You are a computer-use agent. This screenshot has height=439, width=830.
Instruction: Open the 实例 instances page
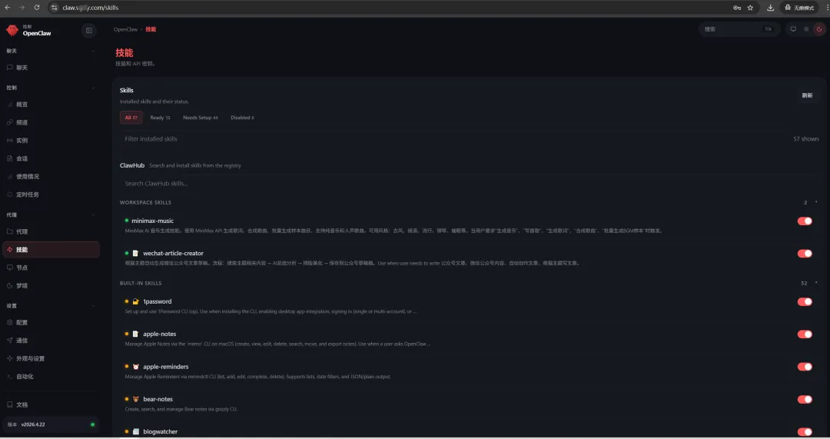point(51,141)
